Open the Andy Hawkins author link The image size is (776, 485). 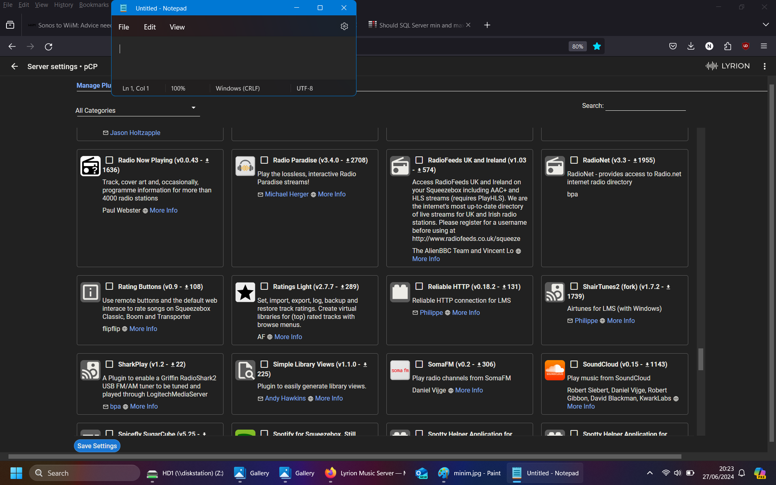(x=285, y=398)
